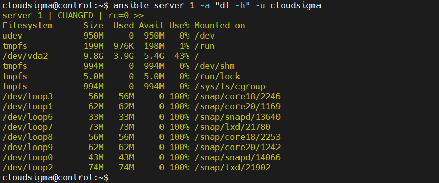Click the '/snap/lxd/21902' mount path

232,168
